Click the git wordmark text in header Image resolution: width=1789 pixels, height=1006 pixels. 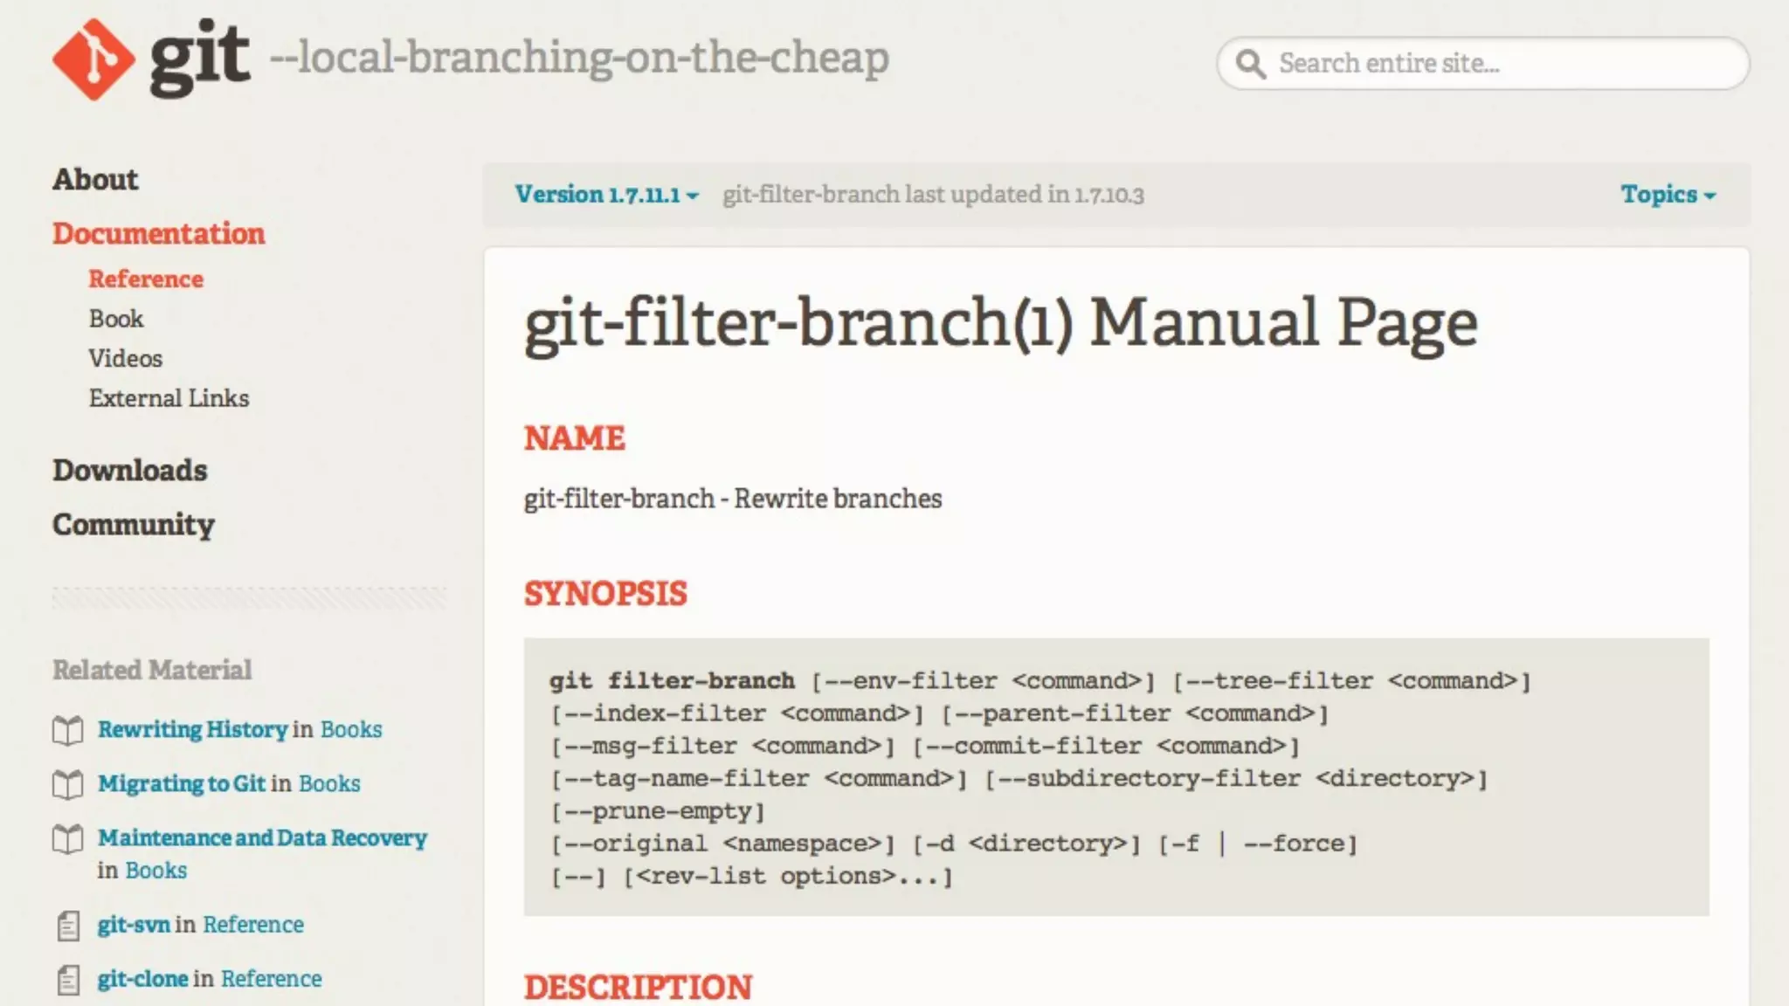200,58
